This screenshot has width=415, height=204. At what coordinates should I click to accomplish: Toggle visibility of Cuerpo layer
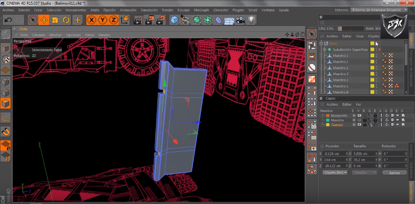coord(359,125)
